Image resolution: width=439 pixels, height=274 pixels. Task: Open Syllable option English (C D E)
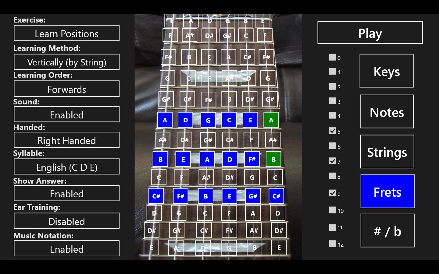pos(66,167)
